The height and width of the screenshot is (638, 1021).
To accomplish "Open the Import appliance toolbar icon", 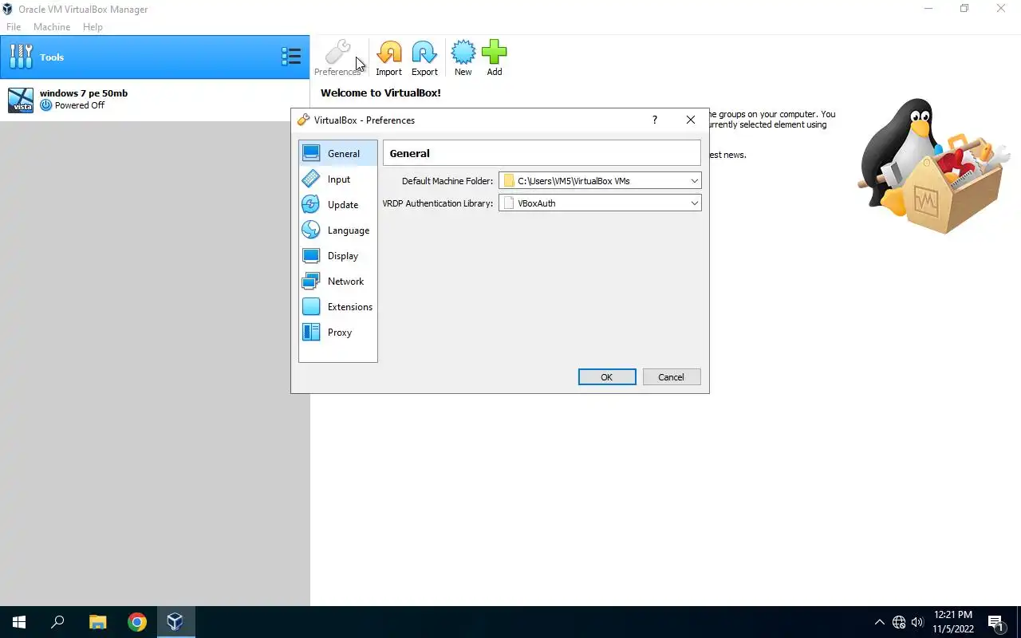I will point(388,58).
